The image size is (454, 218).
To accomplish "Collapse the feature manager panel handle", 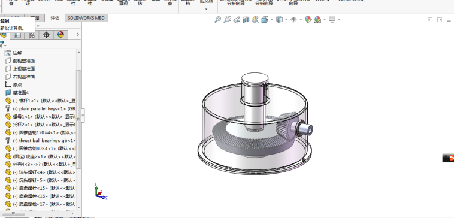I will coord(83,116).
